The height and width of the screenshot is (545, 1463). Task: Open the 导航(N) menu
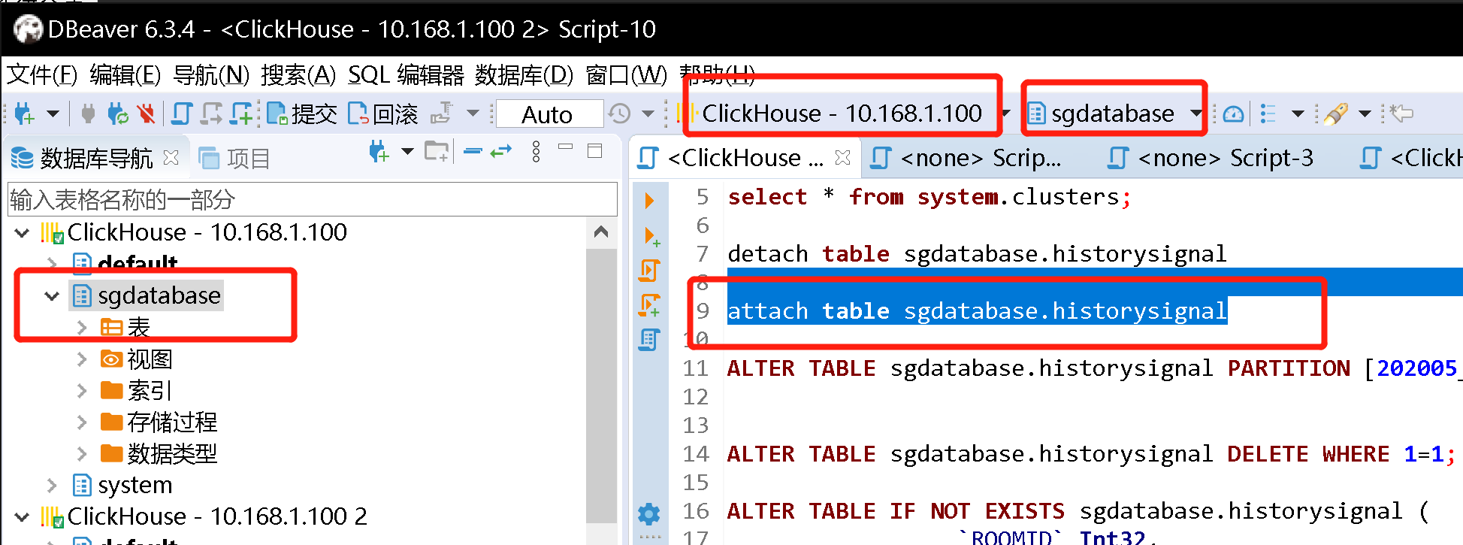[211, 74]
